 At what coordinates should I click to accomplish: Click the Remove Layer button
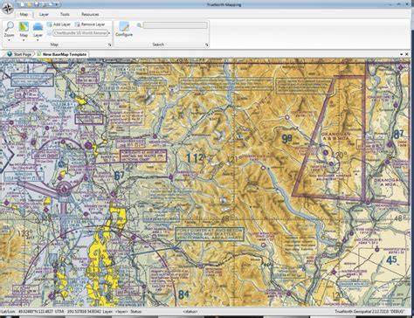90,24
